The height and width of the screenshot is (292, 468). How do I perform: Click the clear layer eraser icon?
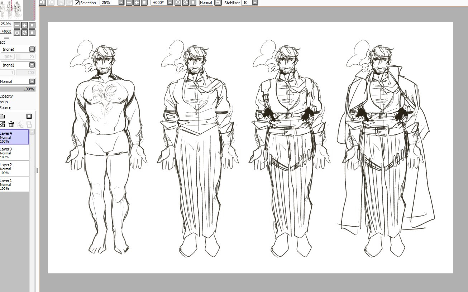point(2,124)
